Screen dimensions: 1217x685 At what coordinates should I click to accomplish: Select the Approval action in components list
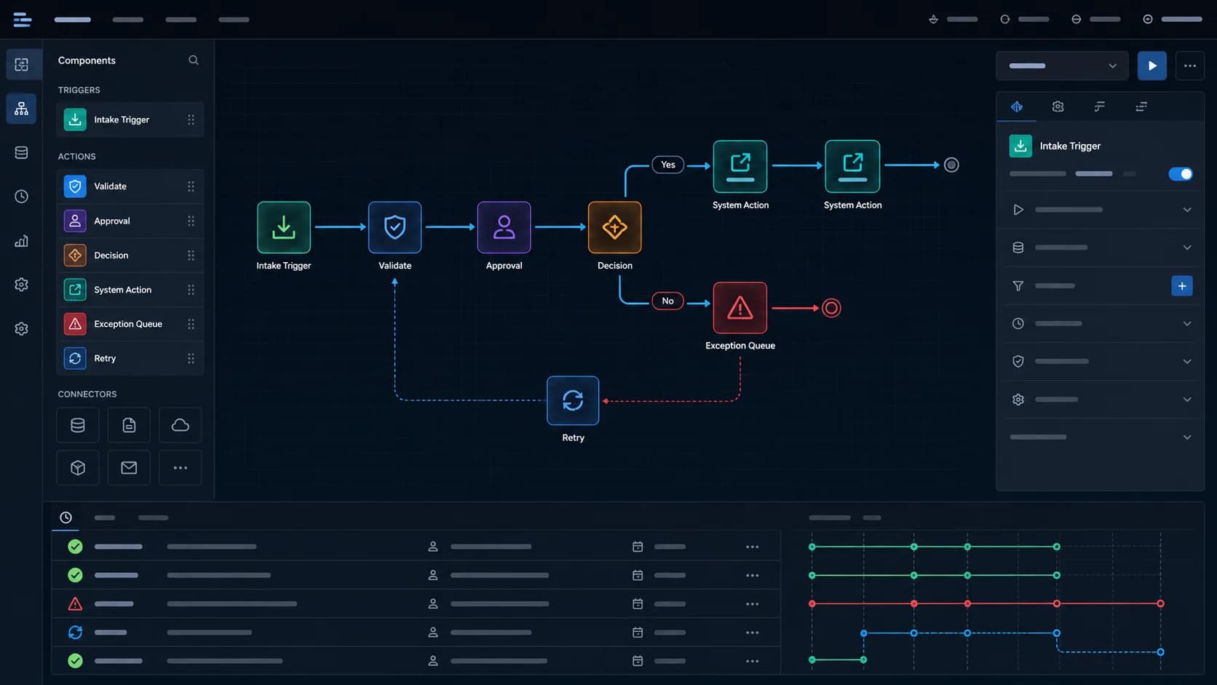click(130, 221)
